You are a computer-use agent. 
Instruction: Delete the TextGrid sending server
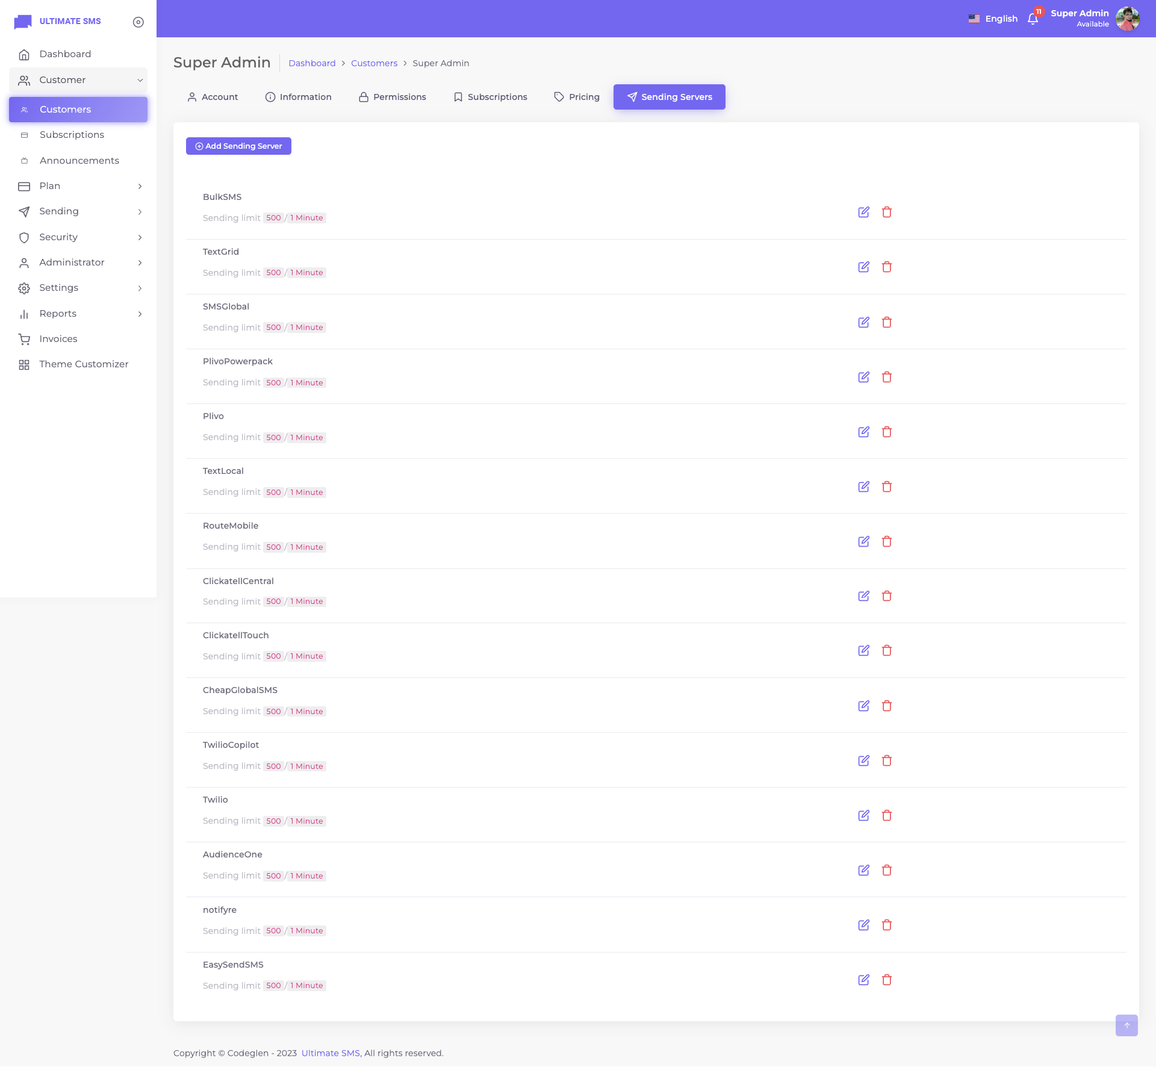click(887, 267)
